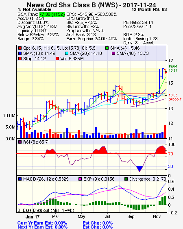Screen dimensions: 183x229
Task: Click the magenta EXP (9) legend swatch
Action: click(x=80, y=179)
